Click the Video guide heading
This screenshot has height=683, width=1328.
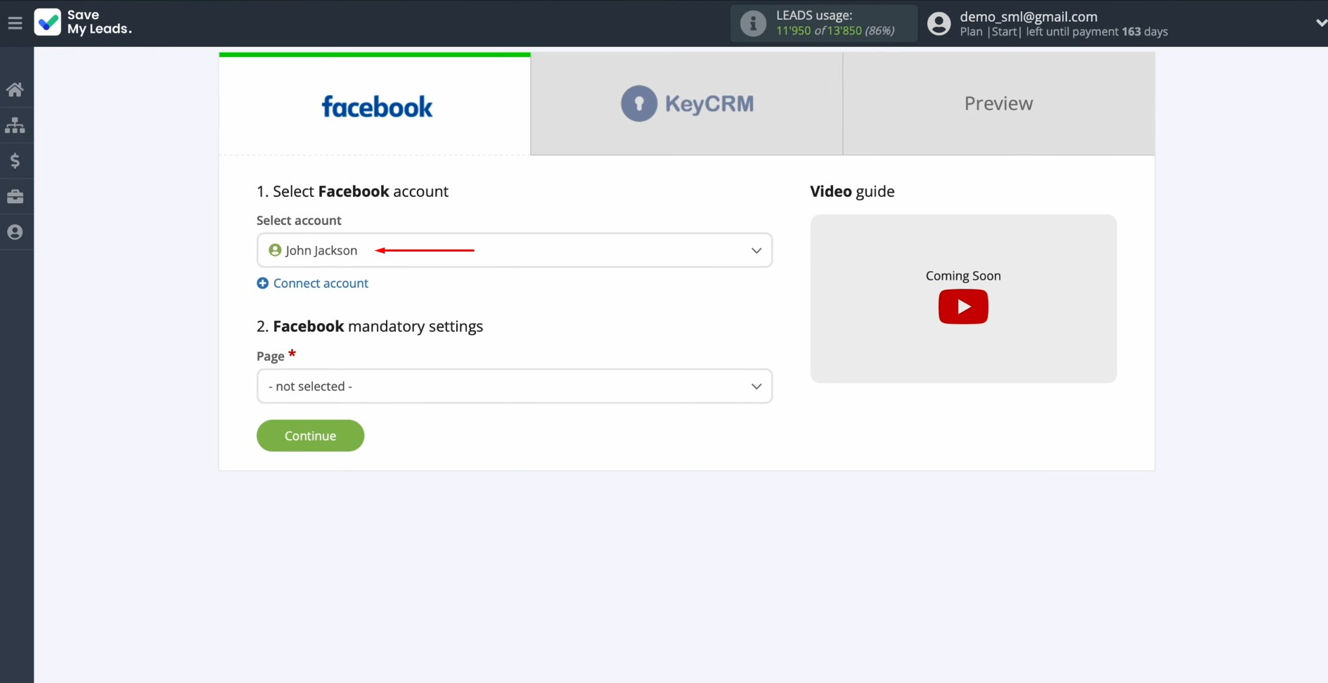pos(852,191)
